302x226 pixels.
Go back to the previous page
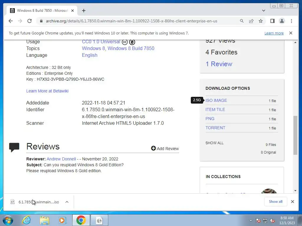11,21
